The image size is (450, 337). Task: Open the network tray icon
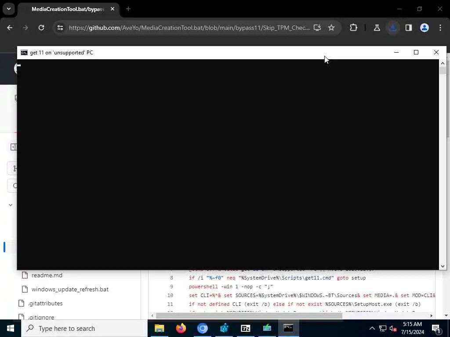click(x=383, y=328)
